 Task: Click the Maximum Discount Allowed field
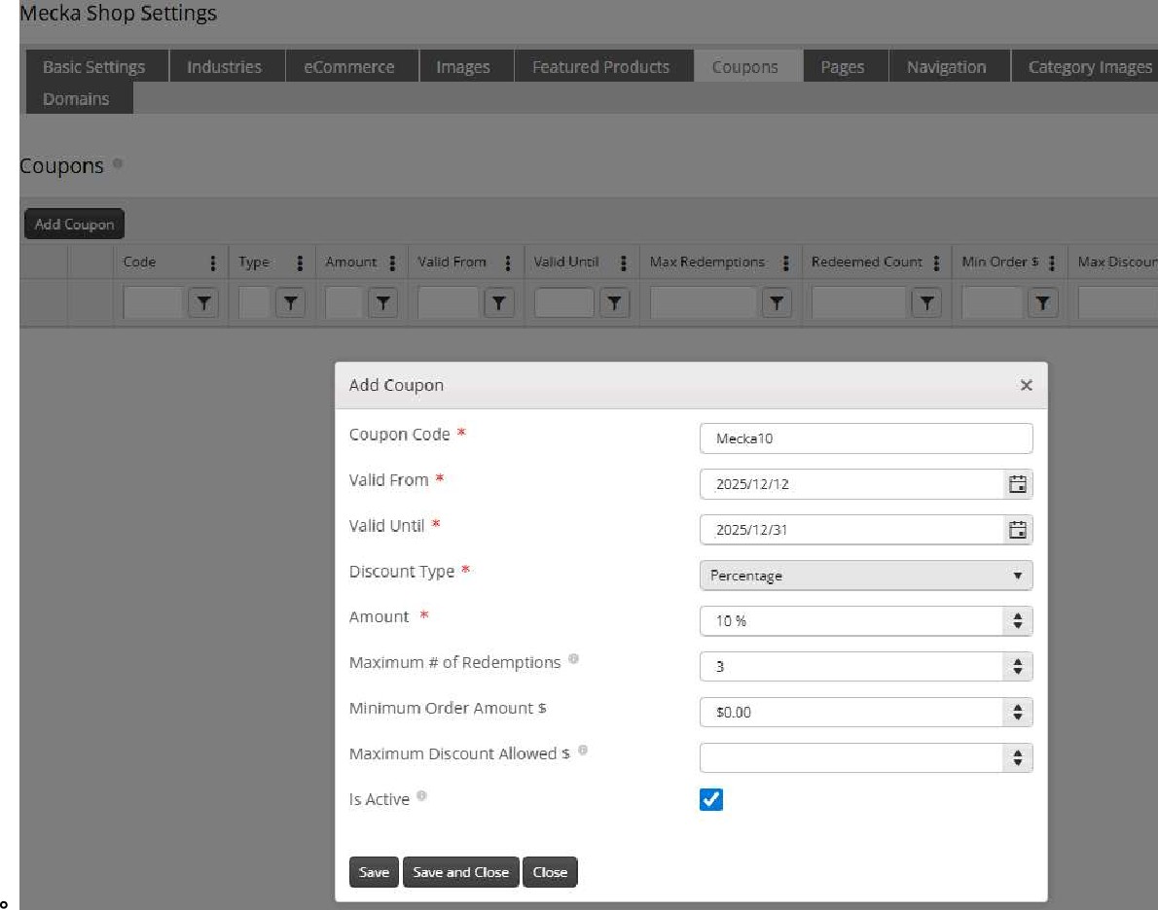tap(851, 758)
